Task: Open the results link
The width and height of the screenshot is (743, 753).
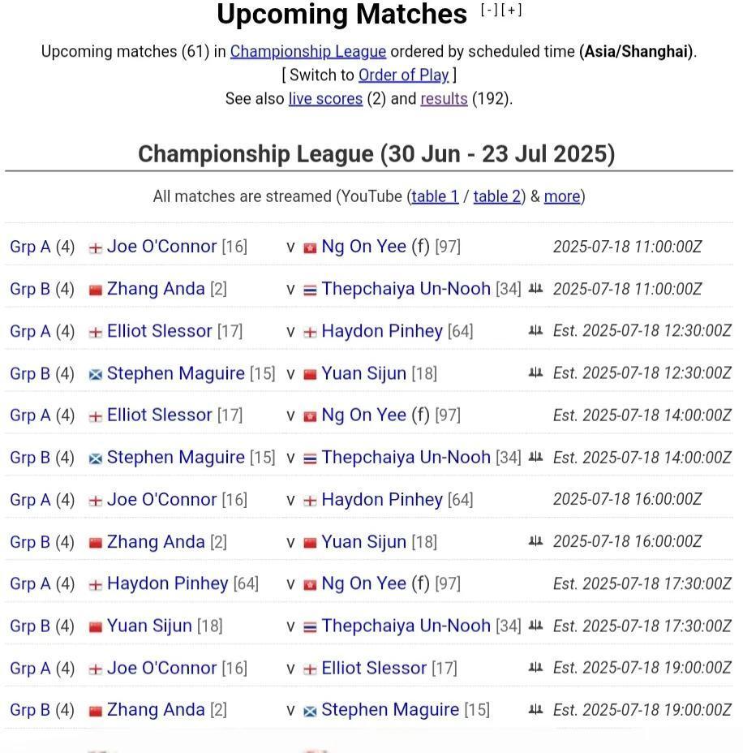Action: point(444,98)
